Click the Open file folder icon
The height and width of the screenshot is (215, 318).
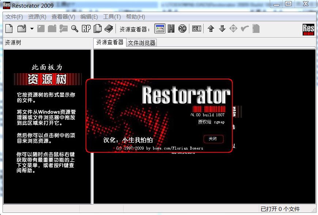(x=22, y=29)
